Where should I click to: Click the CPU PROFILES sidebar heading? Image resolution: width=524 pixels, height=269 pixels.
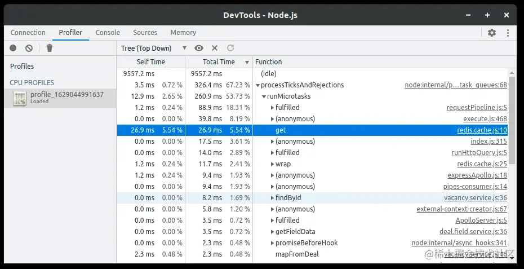[32, 83]
